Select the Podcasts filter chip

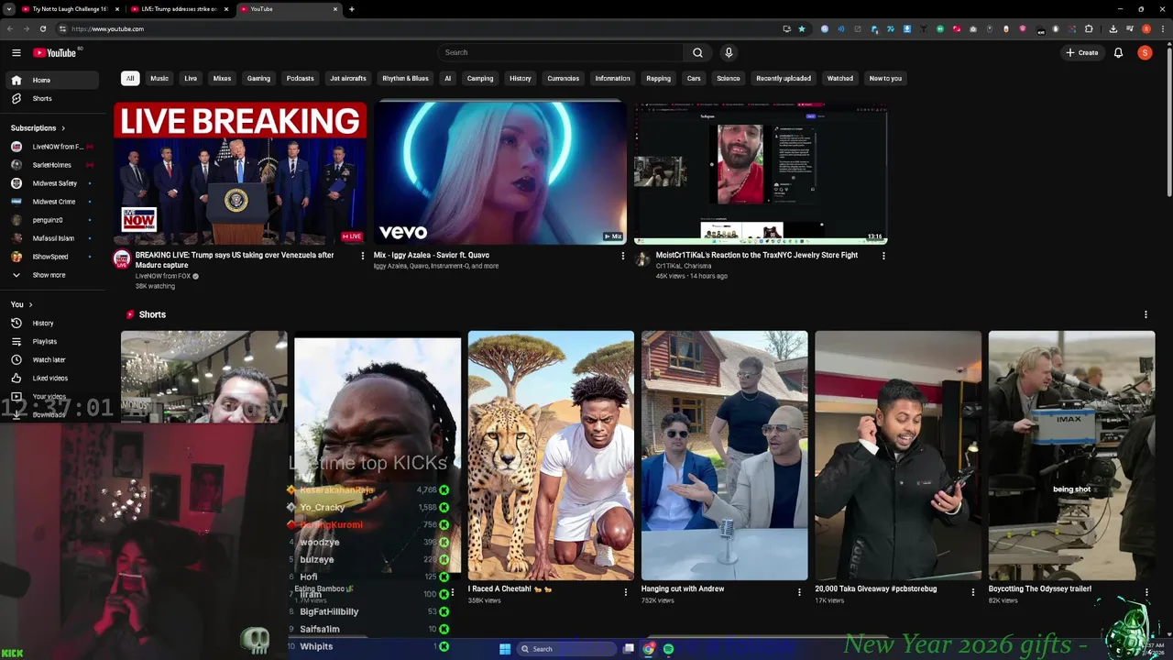click(300, 78)
